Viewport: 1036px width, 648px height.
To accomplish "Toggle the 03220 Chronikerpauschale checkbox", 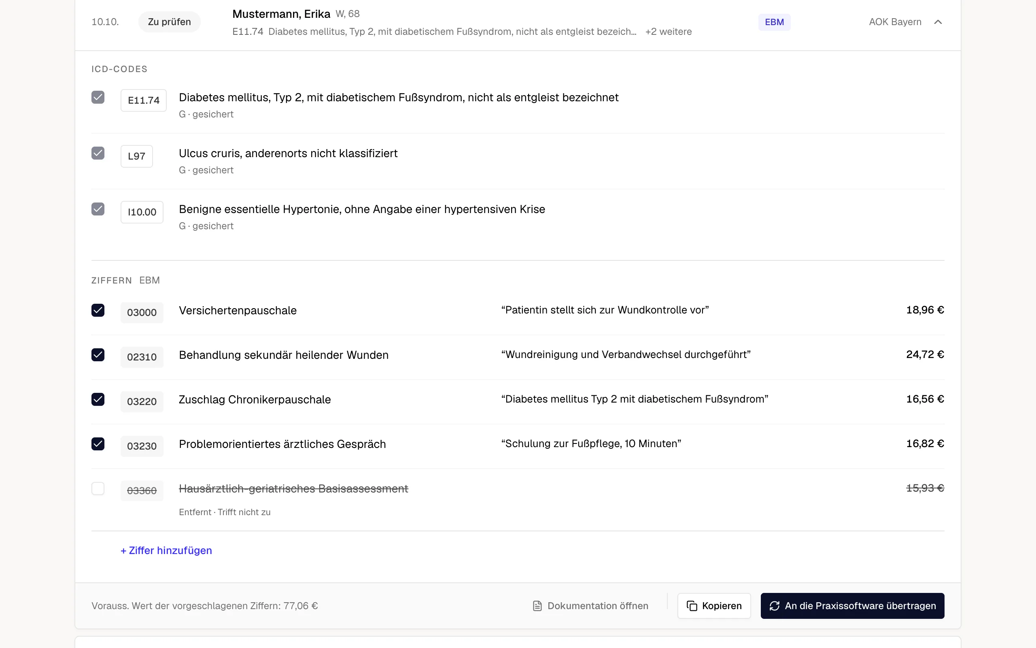I will coord(98,399).
